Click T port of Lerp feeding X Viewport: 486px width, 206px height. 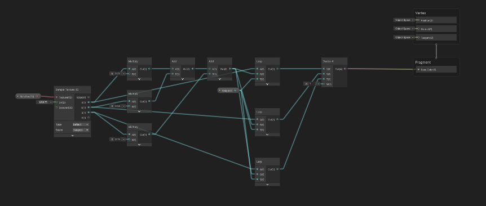257,79
